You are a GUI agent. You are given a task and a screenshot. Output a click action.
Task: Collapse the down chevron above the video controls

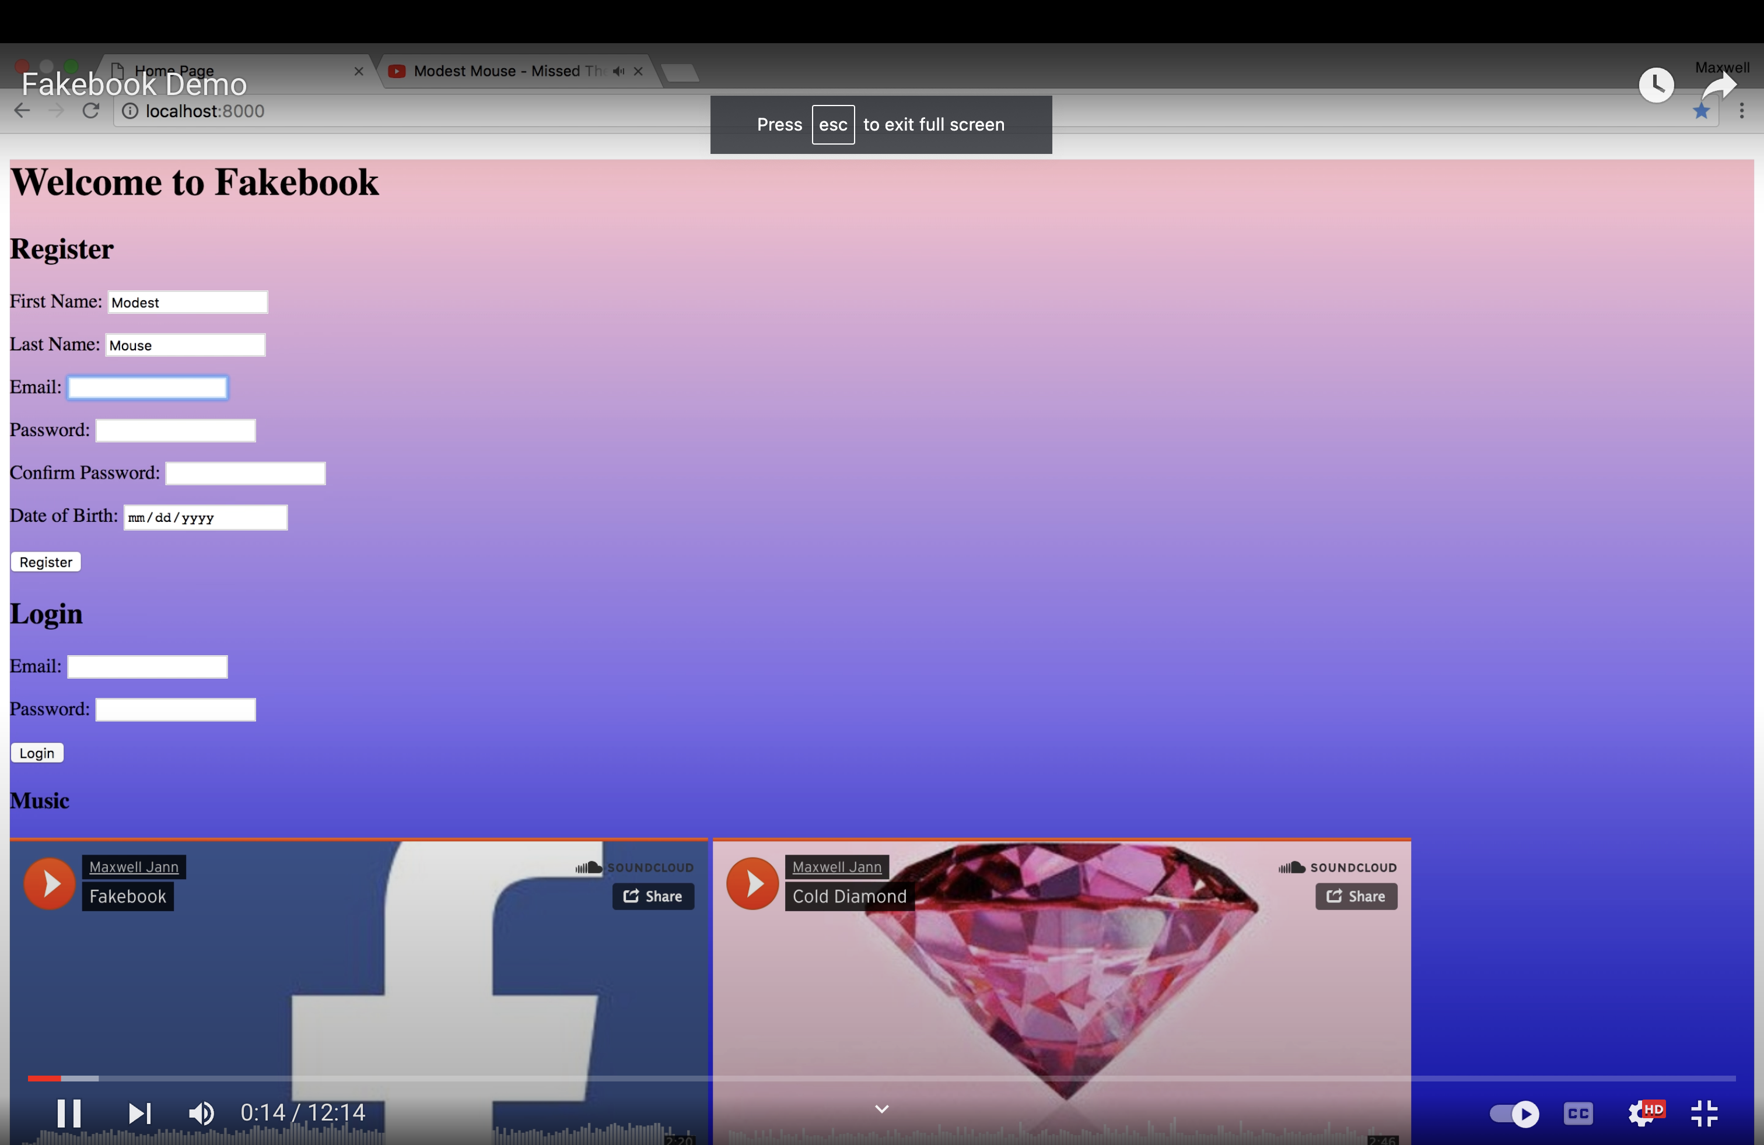[881, 1109]
